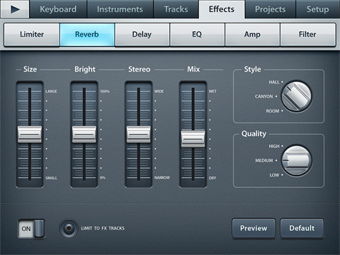Open the Filter effect page

tap(307, 35)
